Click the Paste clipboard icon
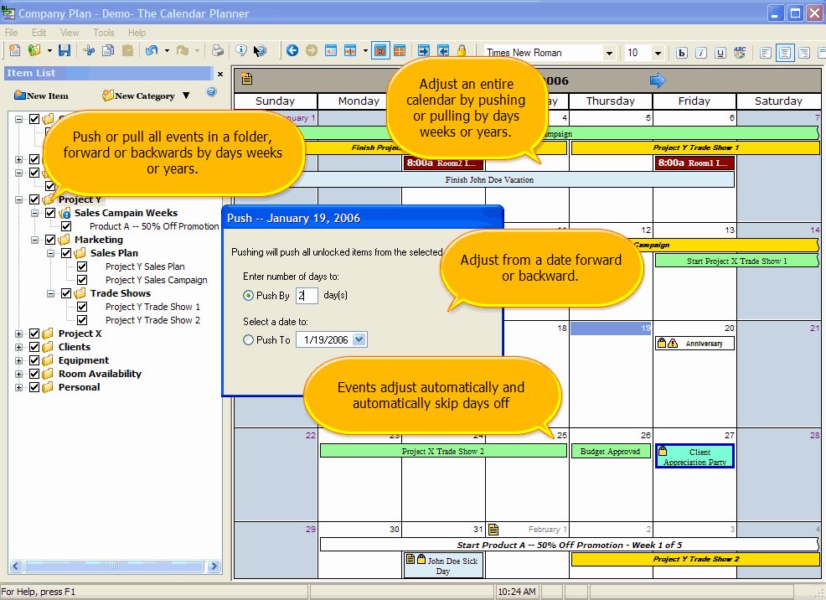The width and height of the screenshot is (826, 600). click(x=127, y=50)
